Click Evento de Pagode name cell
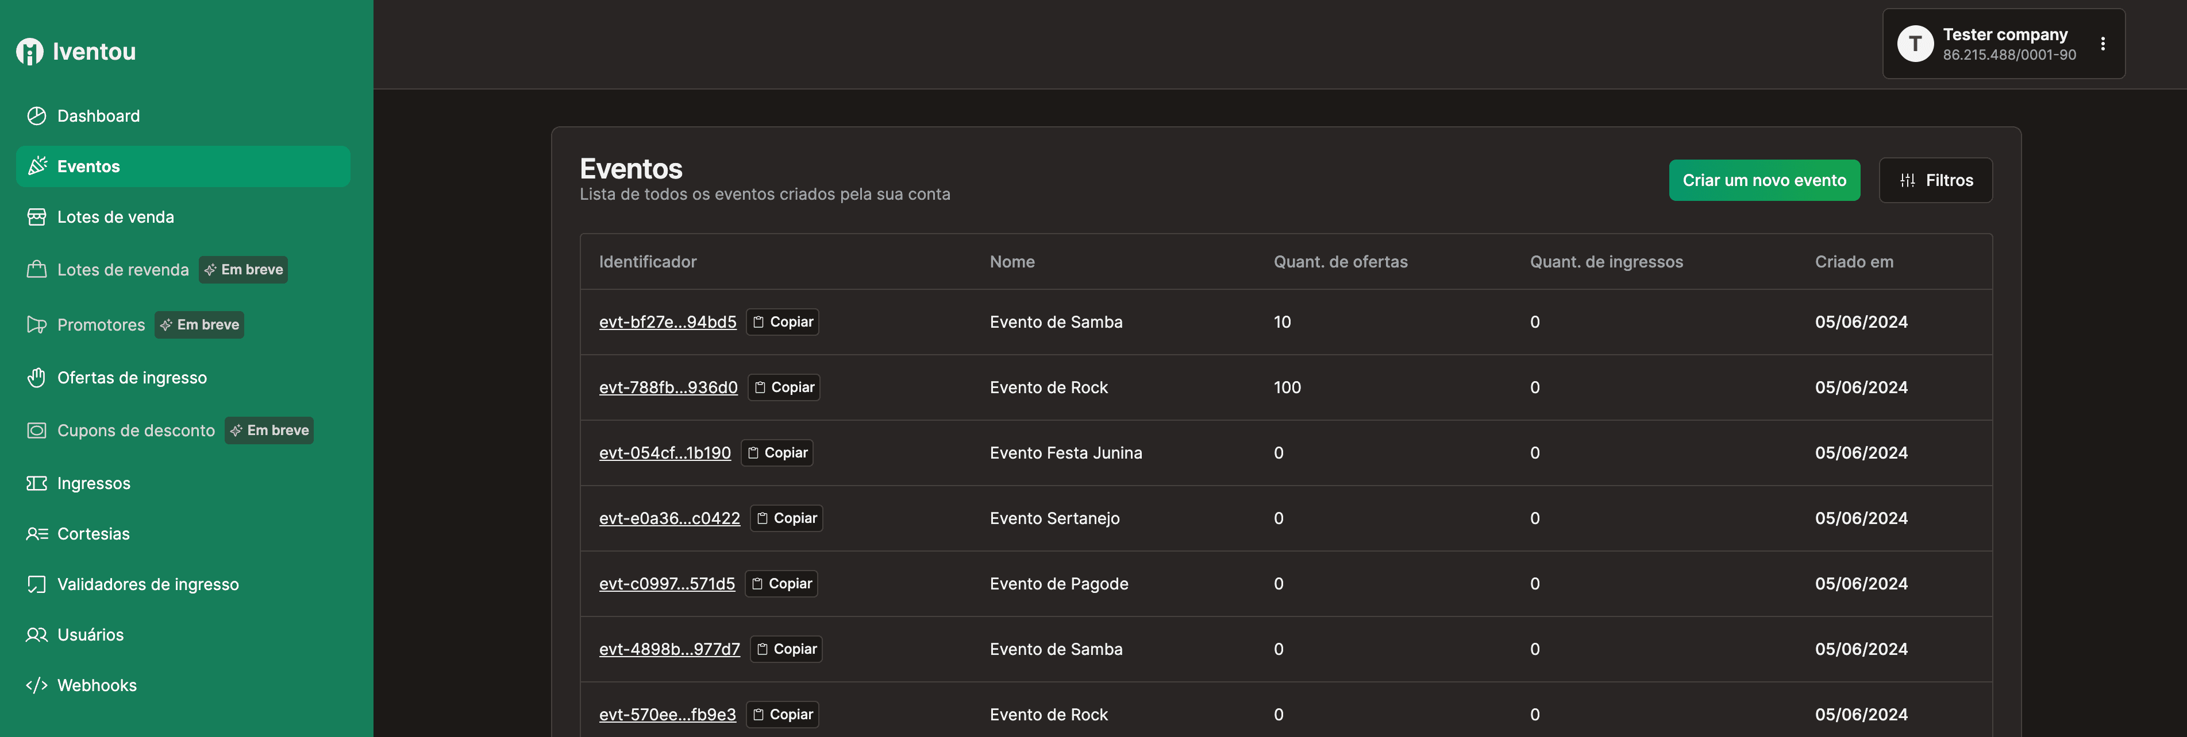The image size is (2187, 737). click(x=1058, y=584)
